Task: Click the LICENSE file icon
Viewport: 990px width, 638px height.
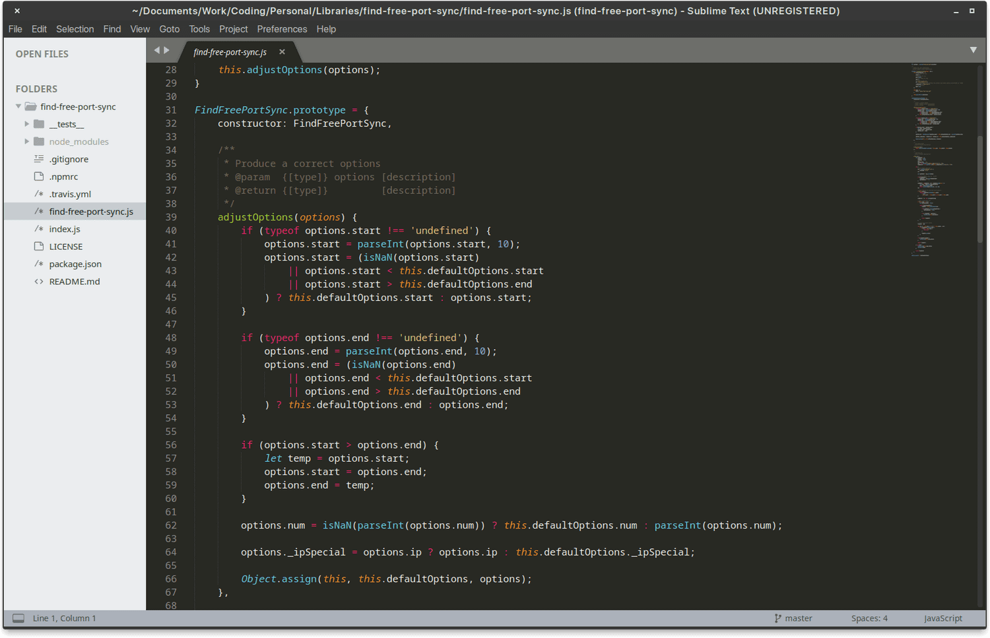Action: coord(38,246)
